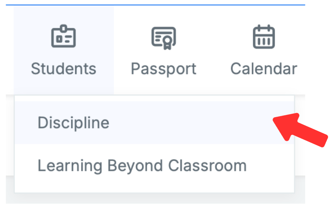Select the ID card icon above Students
The image size is (331, 213).
[64, 37]
